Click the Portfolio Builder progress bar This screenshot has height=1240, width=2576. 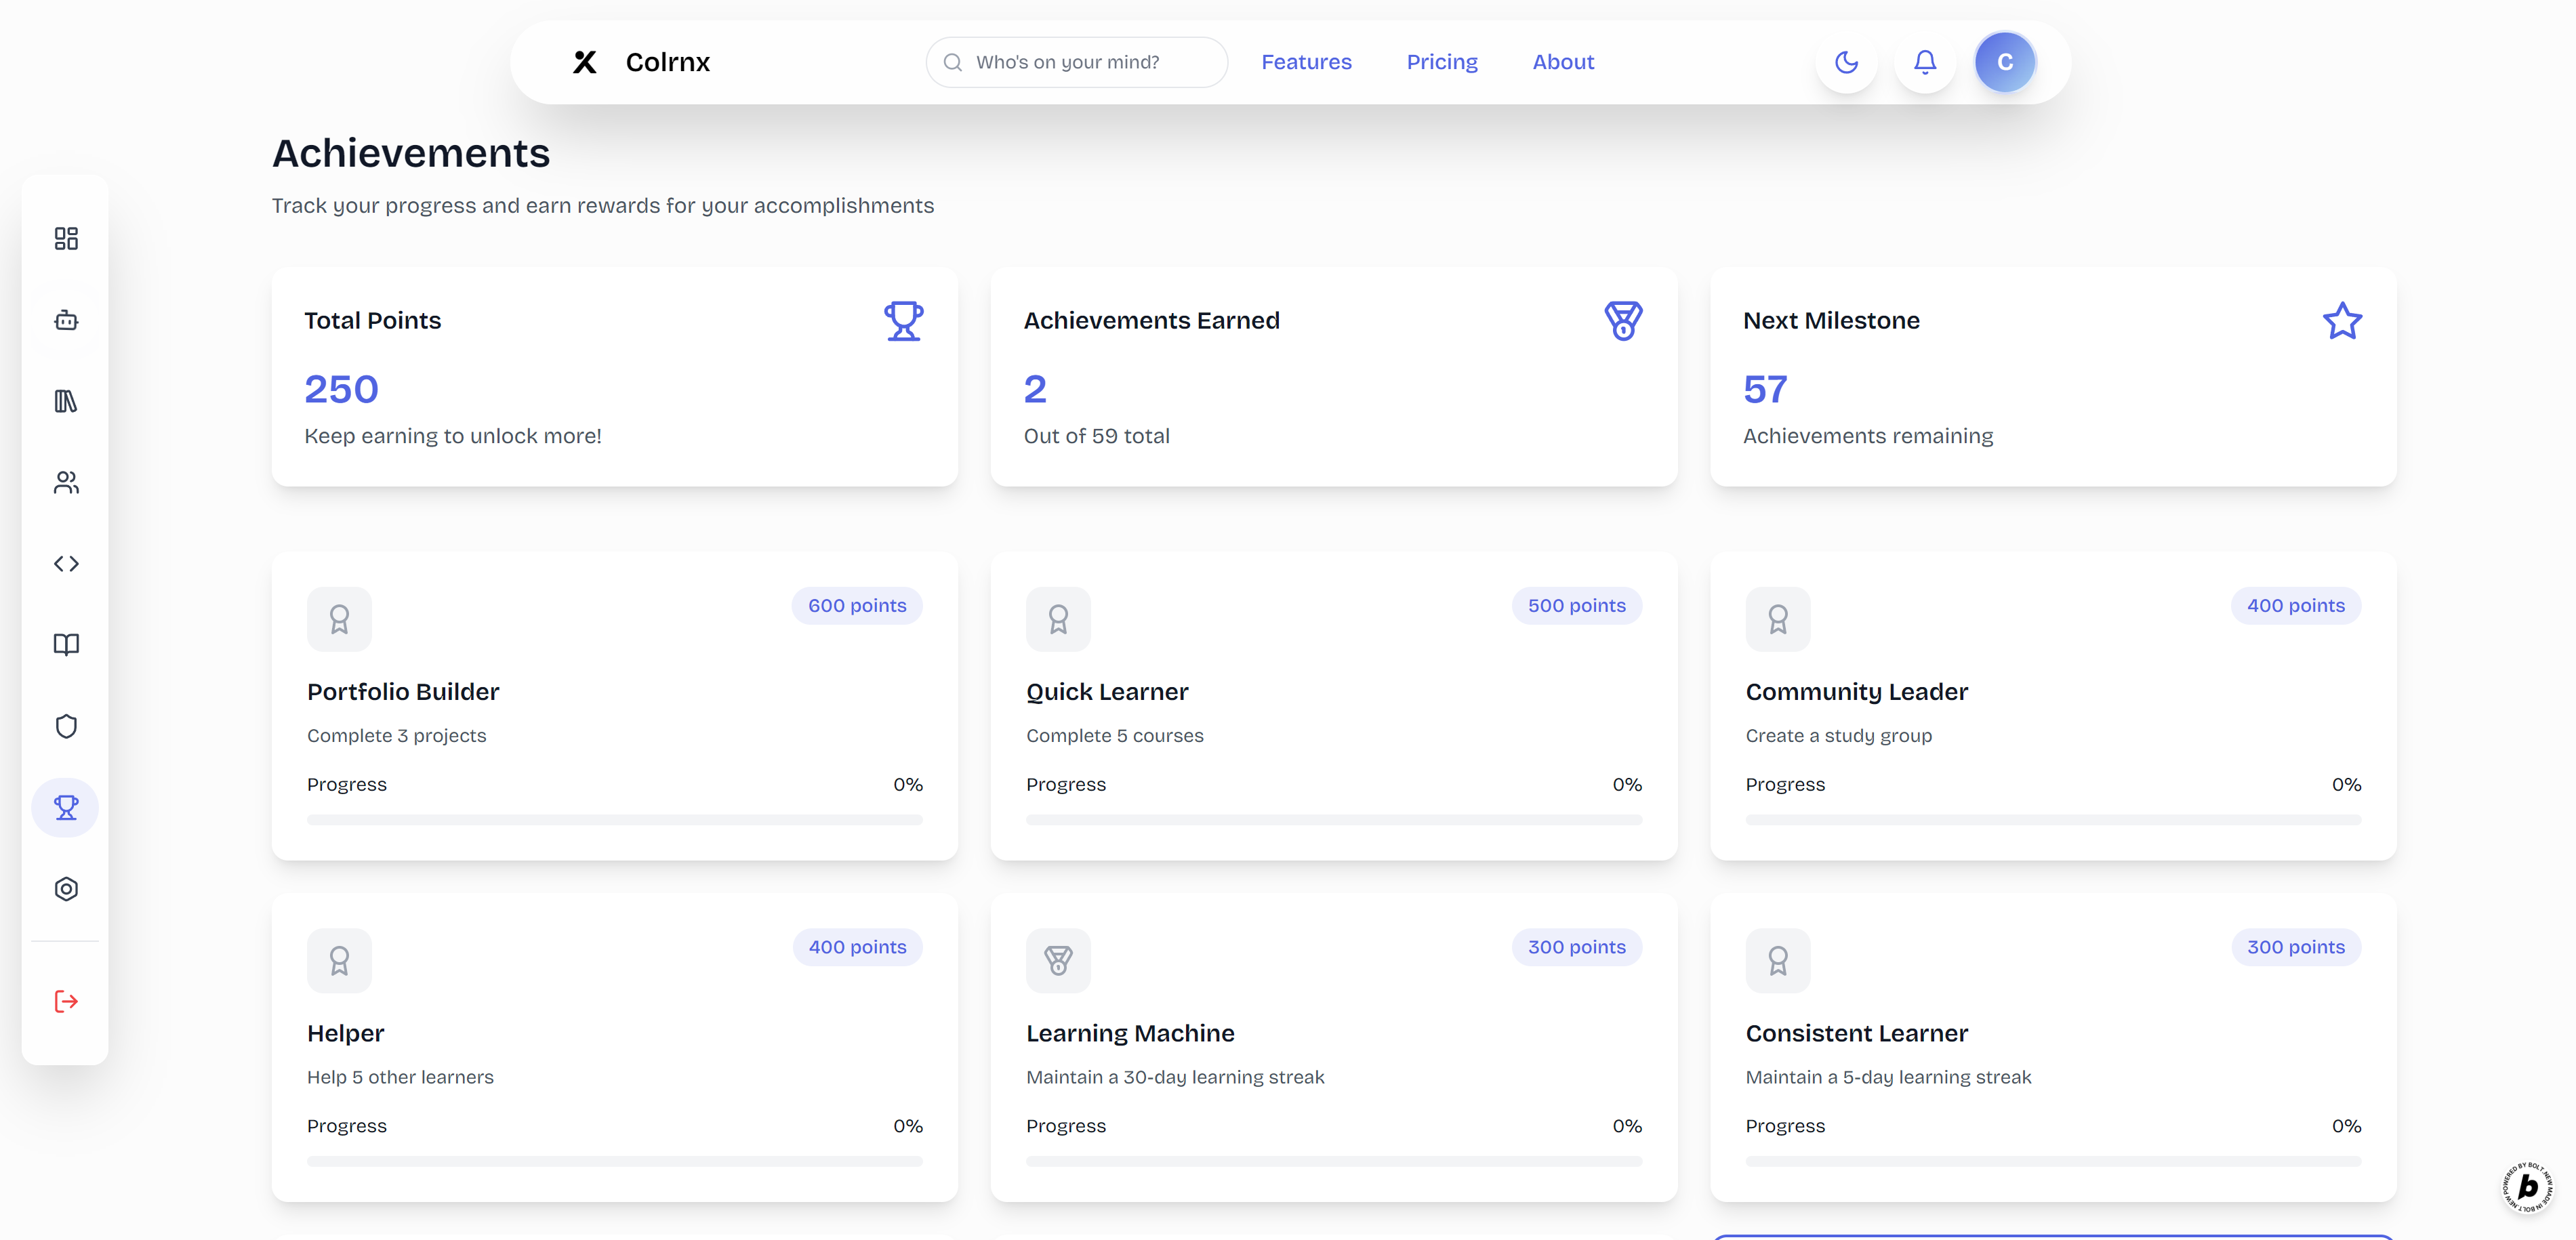[614, 820]
